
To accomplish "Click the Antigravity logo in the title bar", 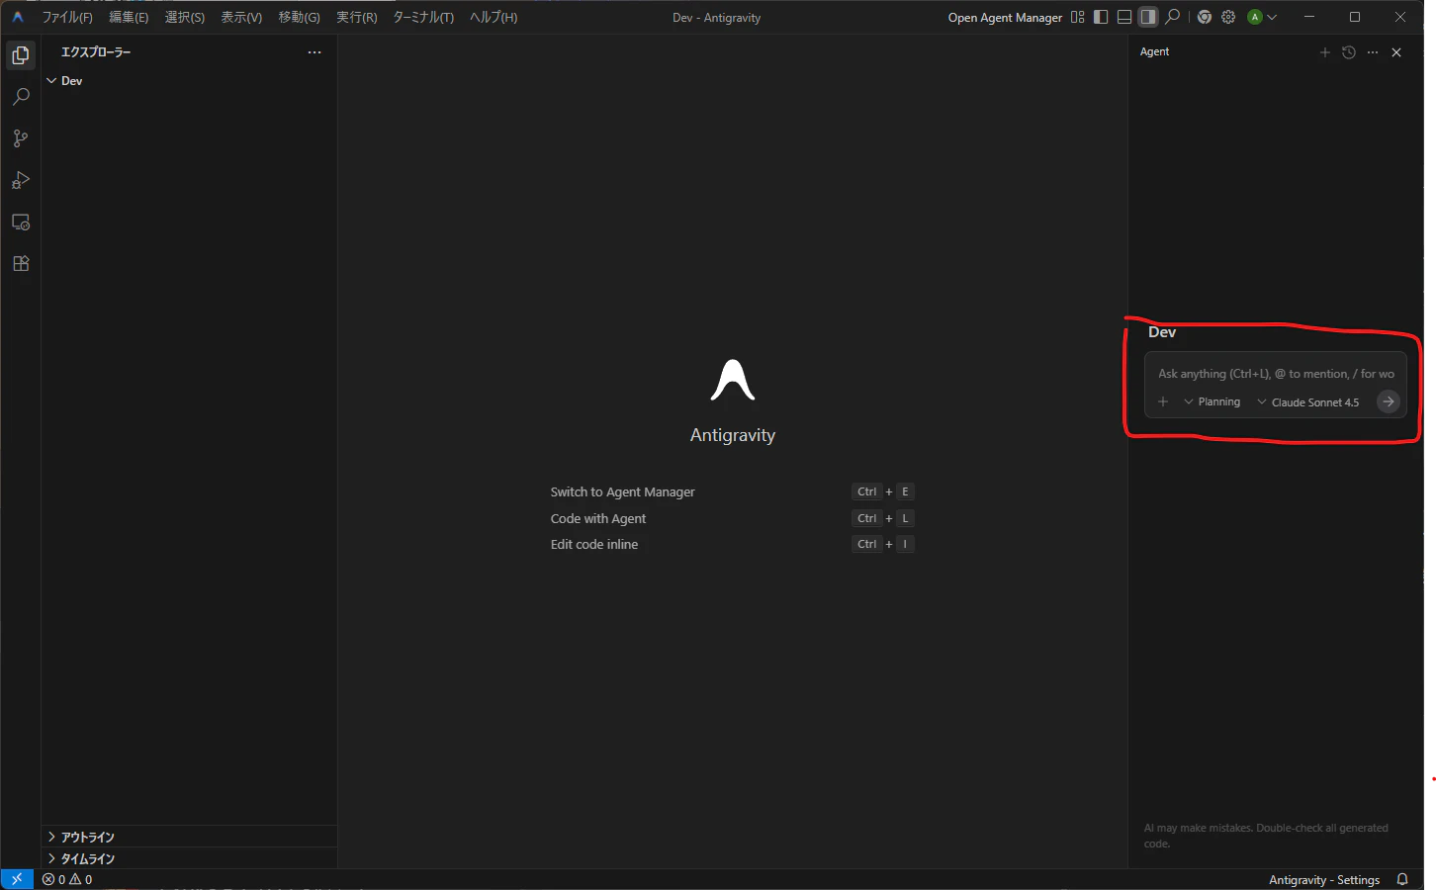I will pos(18,17).
